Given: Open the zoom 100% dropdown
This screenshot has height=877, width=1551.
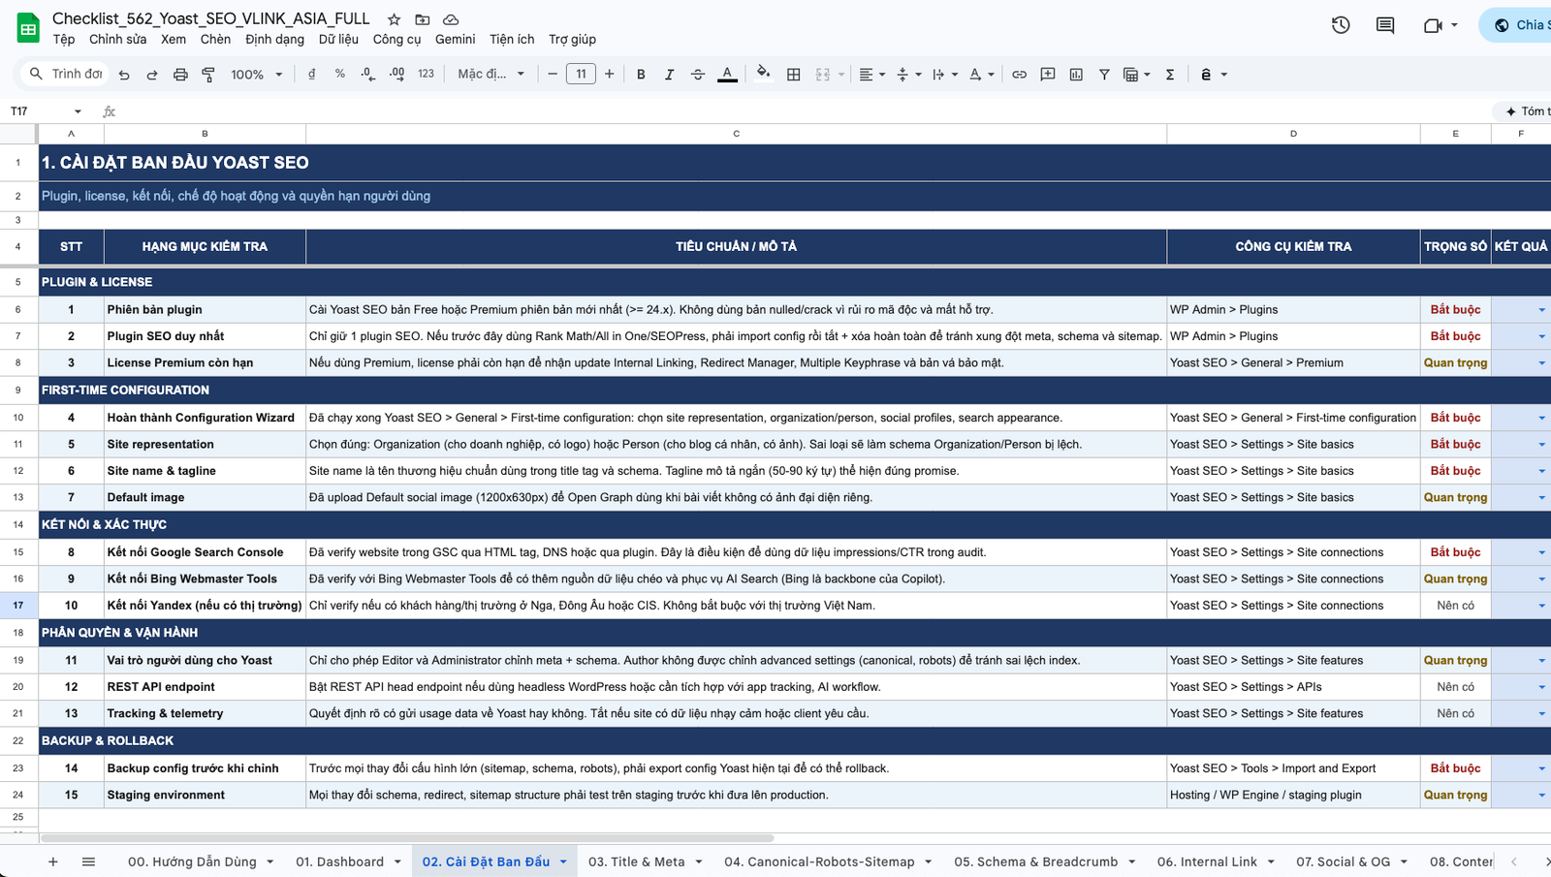Looking at the screenshot, I should point(257,75).
